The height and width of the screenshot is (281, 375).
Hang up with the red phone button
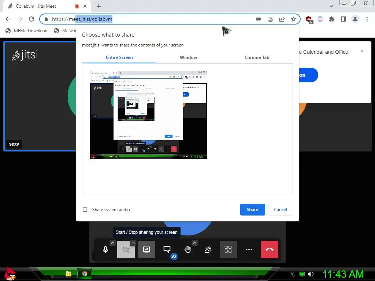[x=270, y=250]
